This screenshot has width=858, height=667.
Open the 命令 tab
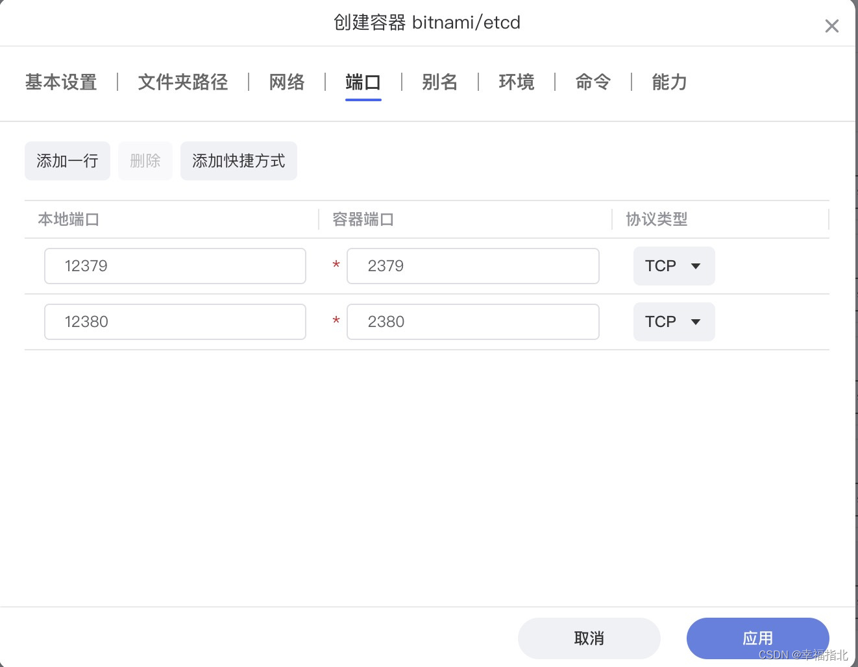click(x=593, y=82)
